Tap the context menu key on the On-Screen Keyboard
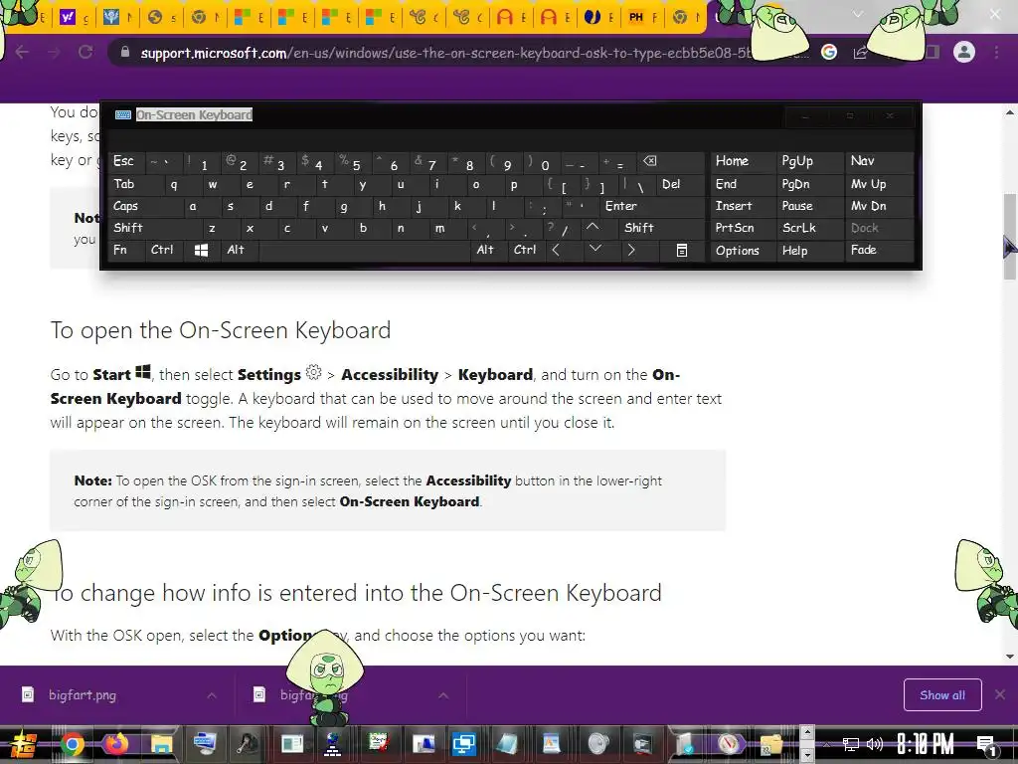 pos(681,250)
